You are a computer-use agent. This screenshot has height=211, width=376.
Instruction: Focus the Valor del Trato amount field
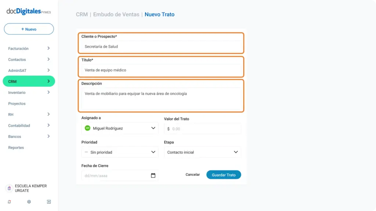click(202, 129)
